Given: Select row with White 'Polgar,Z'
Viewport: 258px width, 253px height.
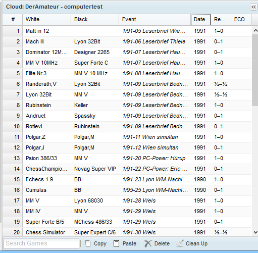Looking at the screenshot, I should coord(127,137).
